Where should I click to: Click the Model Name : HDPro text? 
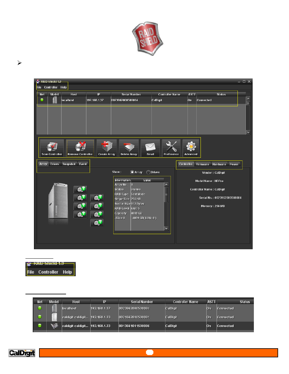[209, 181]
